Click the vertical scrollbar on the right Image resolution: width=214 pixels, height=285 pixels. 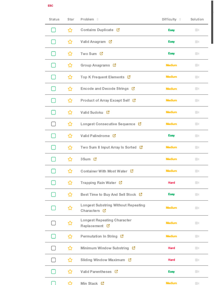[212, 22]
